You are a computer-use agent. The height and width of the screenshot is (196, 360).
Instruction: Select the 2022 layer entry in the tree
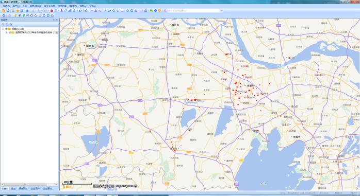pos(36,32)
